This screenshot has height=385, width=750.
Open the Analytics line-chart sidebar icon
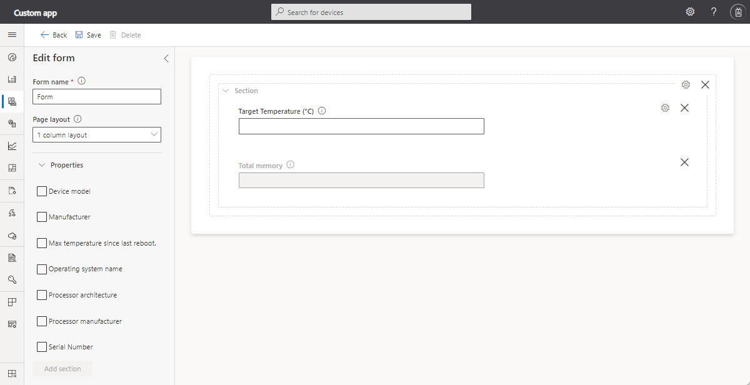[x=12, y=146]
